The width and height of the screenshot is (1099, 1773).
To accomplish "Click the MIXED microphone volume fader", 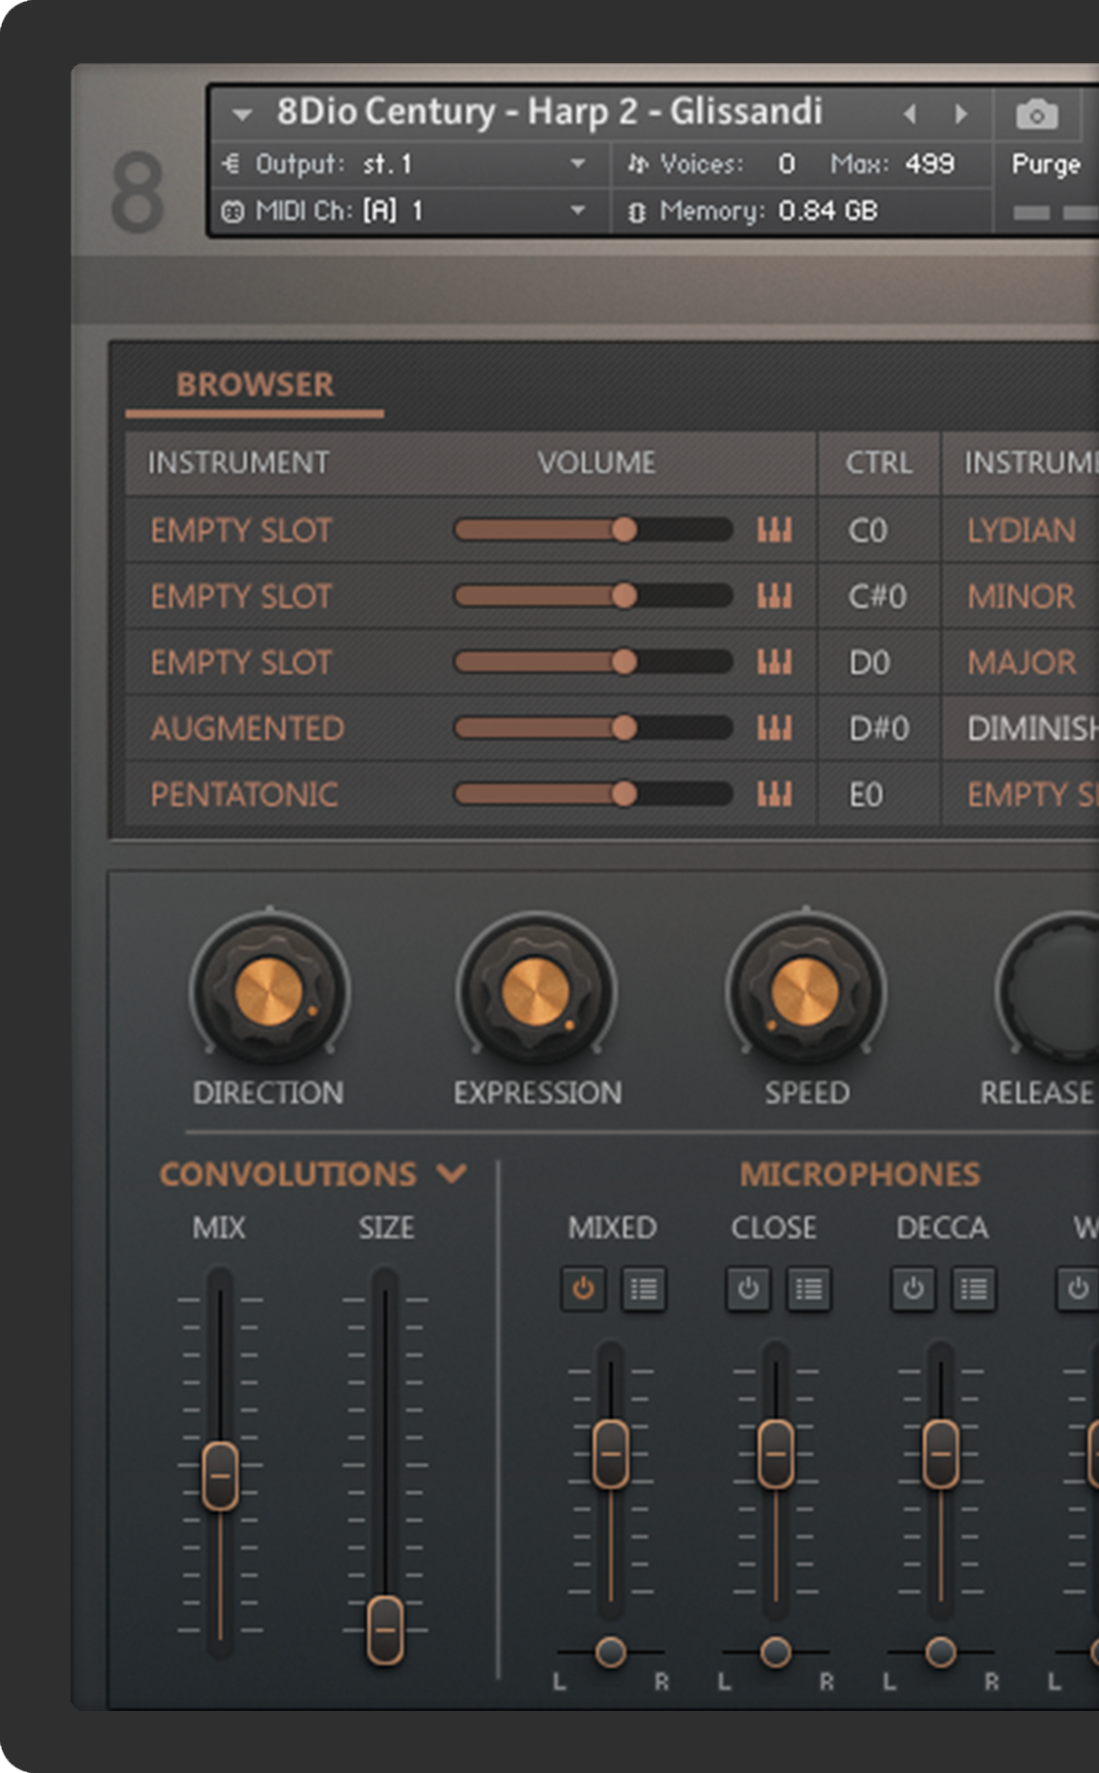I will [x=610, y=1453].
